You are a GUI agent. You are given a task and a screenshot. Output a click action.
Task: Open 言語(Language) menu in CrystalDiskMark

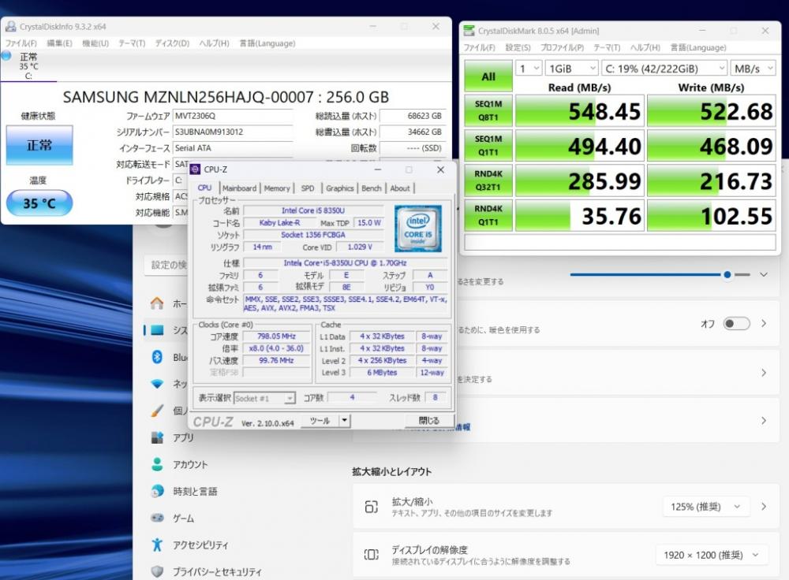click(698, 48)
